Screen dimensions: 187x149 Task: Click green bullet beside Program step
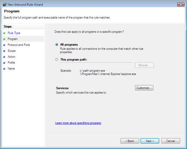tap(4, 39)
